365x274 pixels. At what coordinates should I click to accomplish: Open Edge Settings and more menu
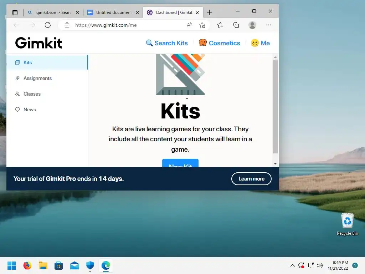269,25
